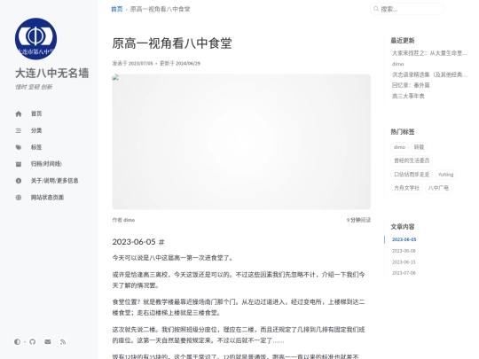This screenshot has height=359, width=479.
Task: Open recent post 洪志语录精选集
Action: click(x=429, y=74)
